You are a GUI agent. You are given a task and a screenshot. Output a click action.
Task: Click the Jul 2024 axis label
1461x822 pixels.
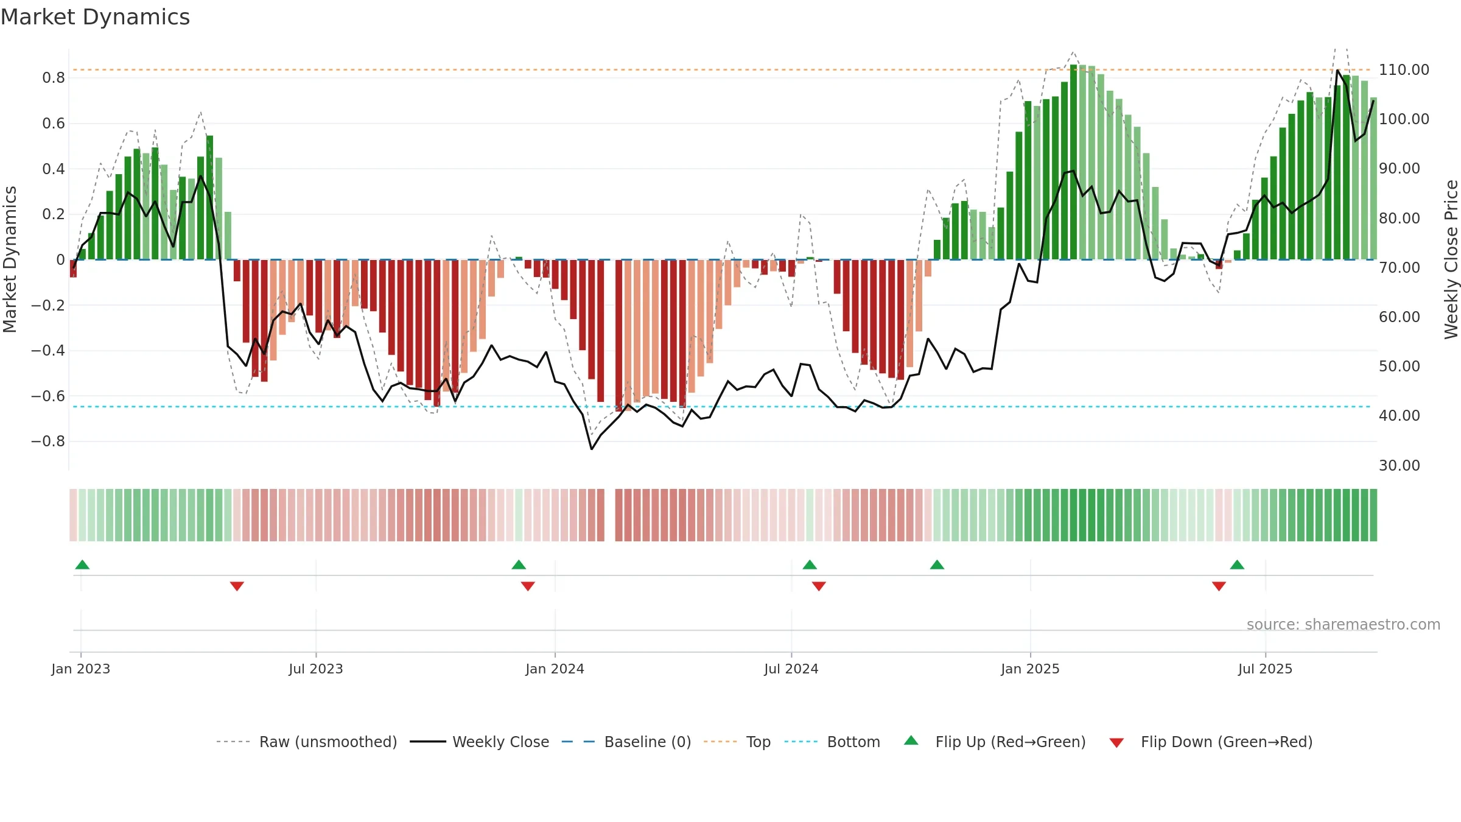(791, 669)
